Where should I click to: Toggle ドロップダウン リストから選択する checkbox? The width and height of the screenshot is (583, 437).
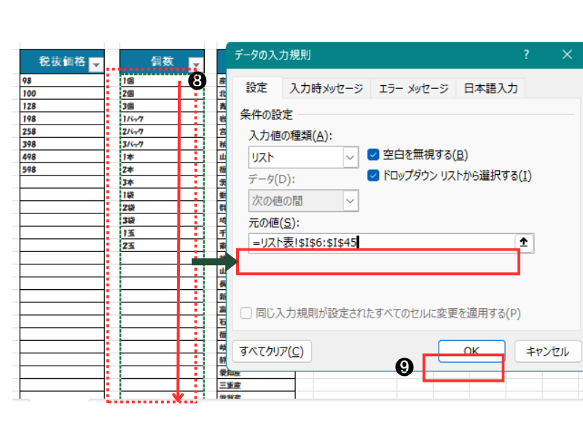374,176
